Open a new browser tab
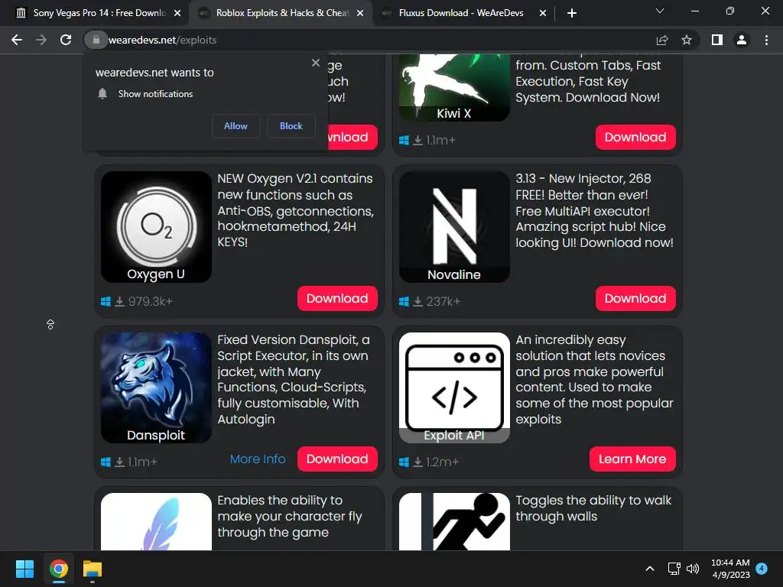Image resolution: width=783 pixels, height=587 pixels. point(572,13)
